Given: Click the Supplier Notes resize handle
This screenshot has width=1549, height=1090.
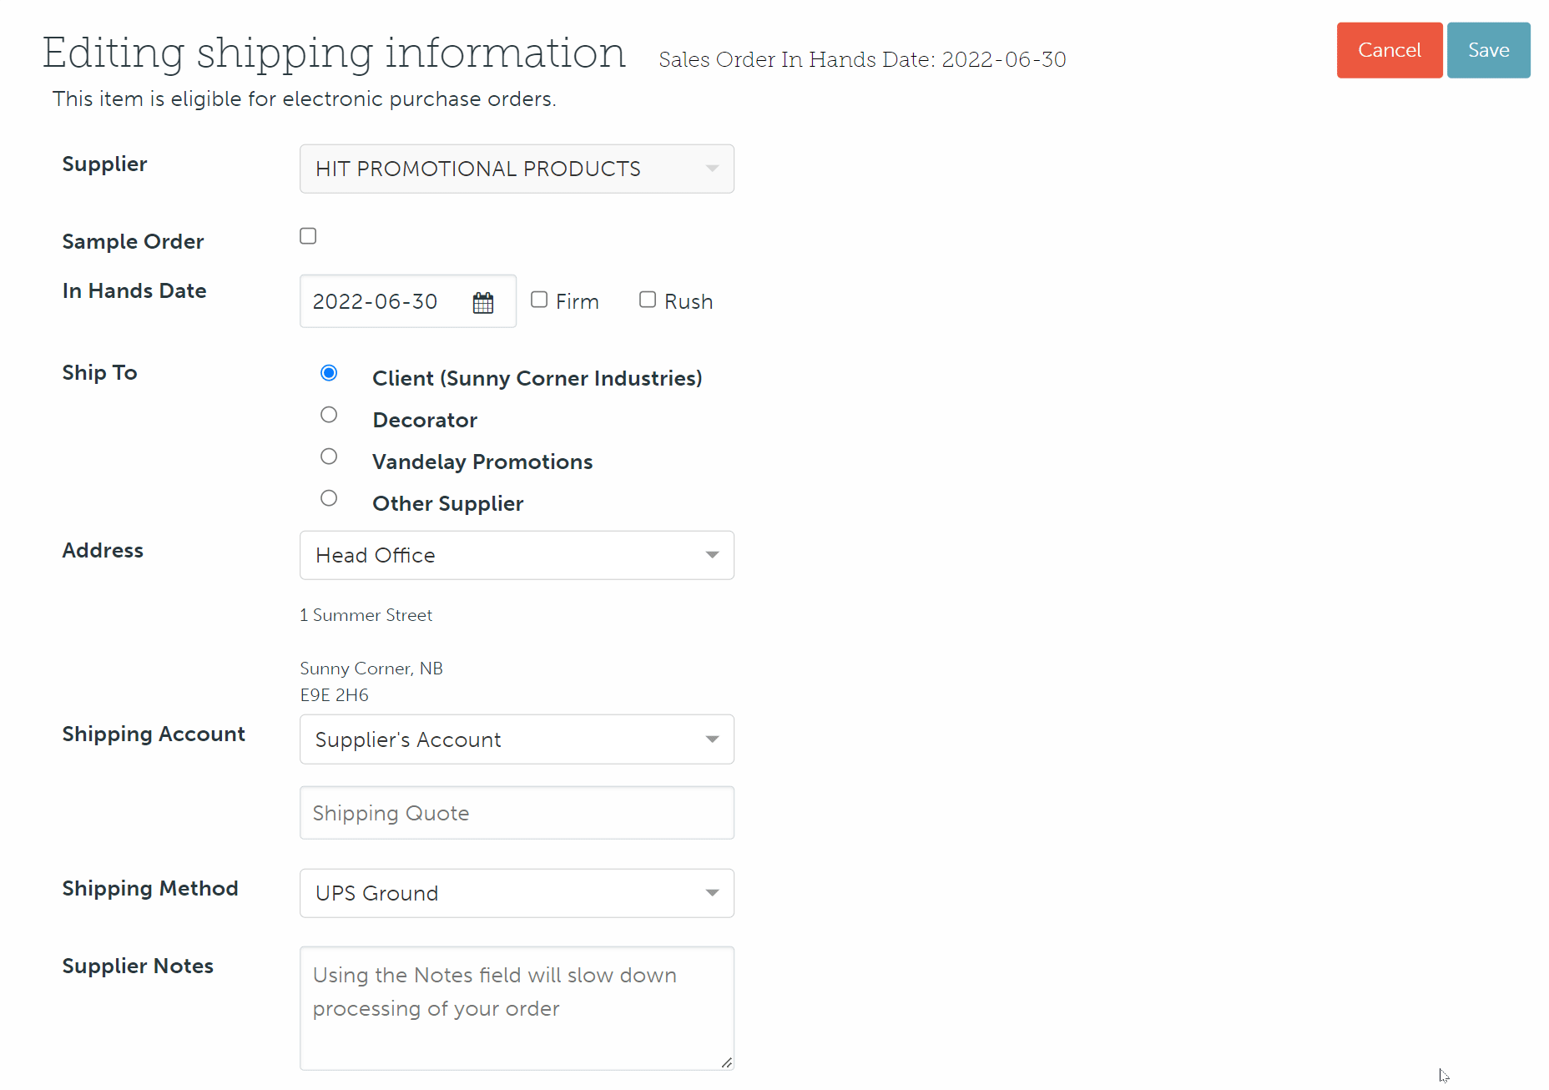Looking at the screenshot, I should [727, 1062].
